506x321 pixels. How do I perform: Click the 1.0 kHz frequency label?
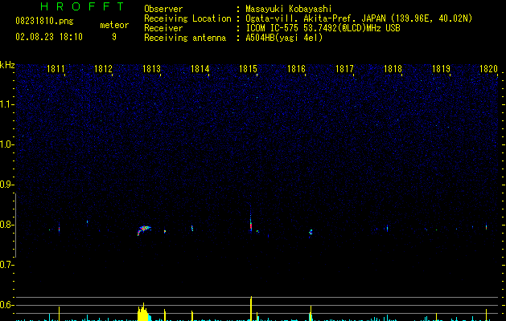(x=6, y=144)
